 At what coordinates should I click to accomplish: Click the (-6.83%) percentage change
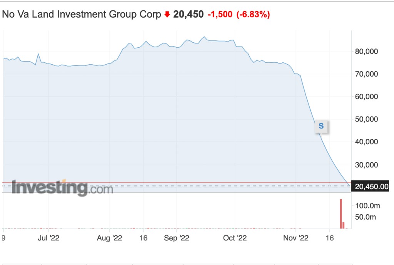(253, 15)
